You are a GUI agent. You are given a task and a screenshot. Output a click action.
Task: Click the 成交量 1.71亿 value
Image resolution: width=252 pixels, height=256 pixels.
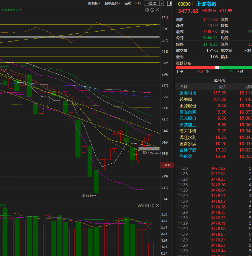point(212,50)
